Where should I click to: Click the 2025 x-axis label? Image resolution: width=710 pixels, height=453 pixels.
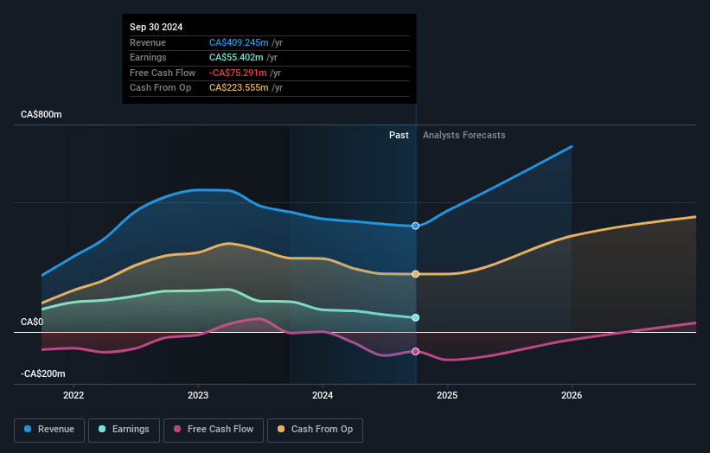tap(447, 396)
